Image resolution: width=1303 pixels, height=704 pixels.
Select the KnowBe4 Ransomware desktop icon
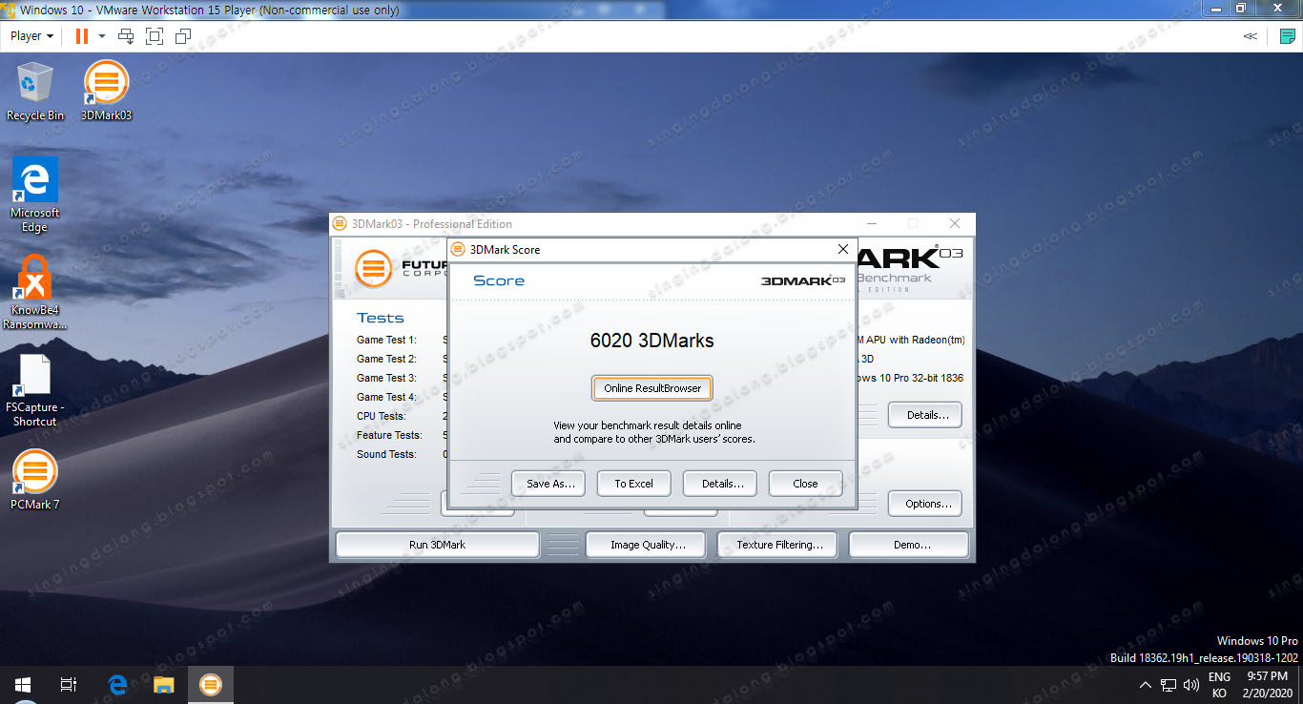pos(35,291)
